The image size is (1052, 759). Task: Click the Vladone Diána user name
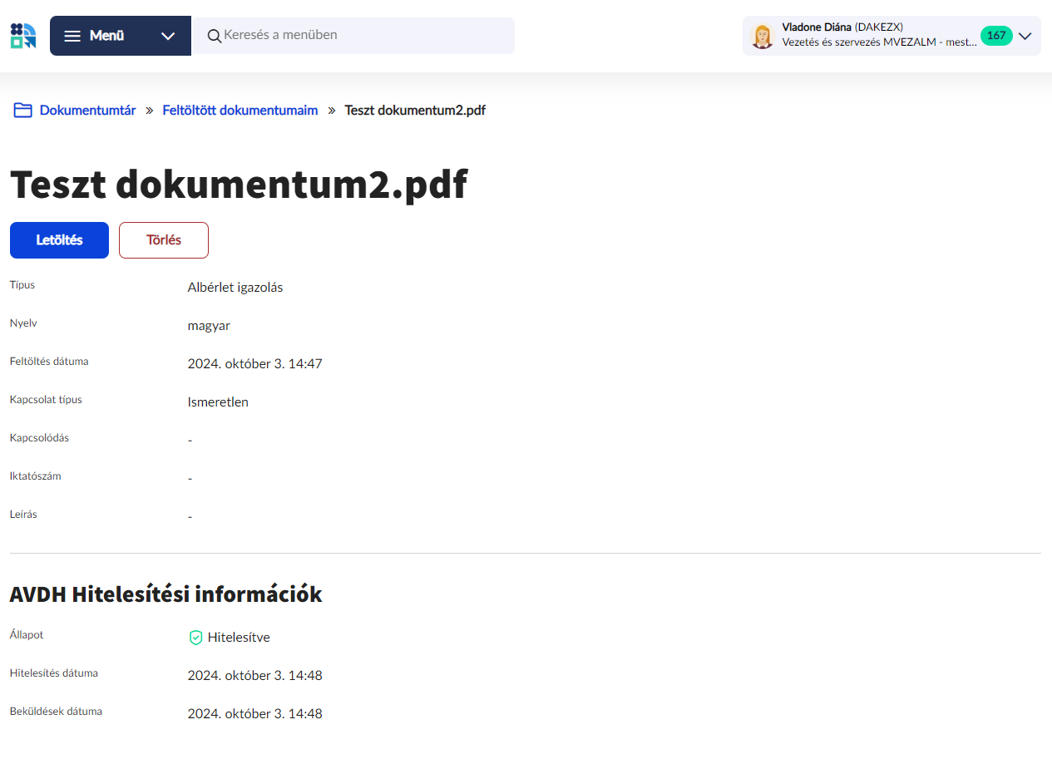[x=816, y=27]
